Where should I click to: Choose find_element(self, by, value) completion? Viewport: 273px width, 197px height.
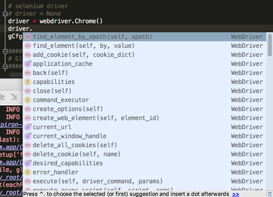click(145, 46)
